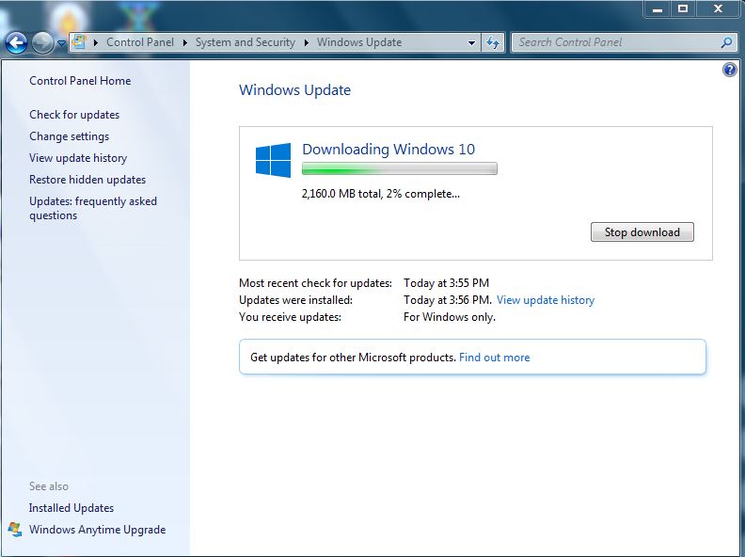
Task: Click the Windows Update heading
Action: (x=294, y=89)
